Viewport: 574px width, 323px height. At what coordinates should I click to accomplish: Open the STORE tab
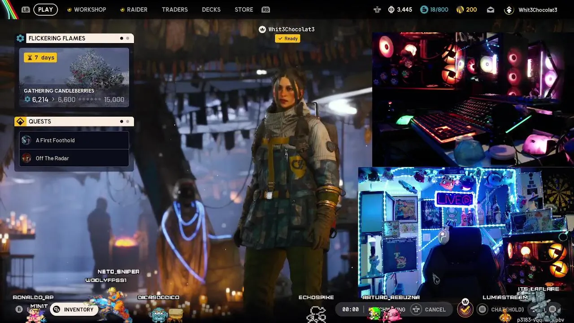244,9
